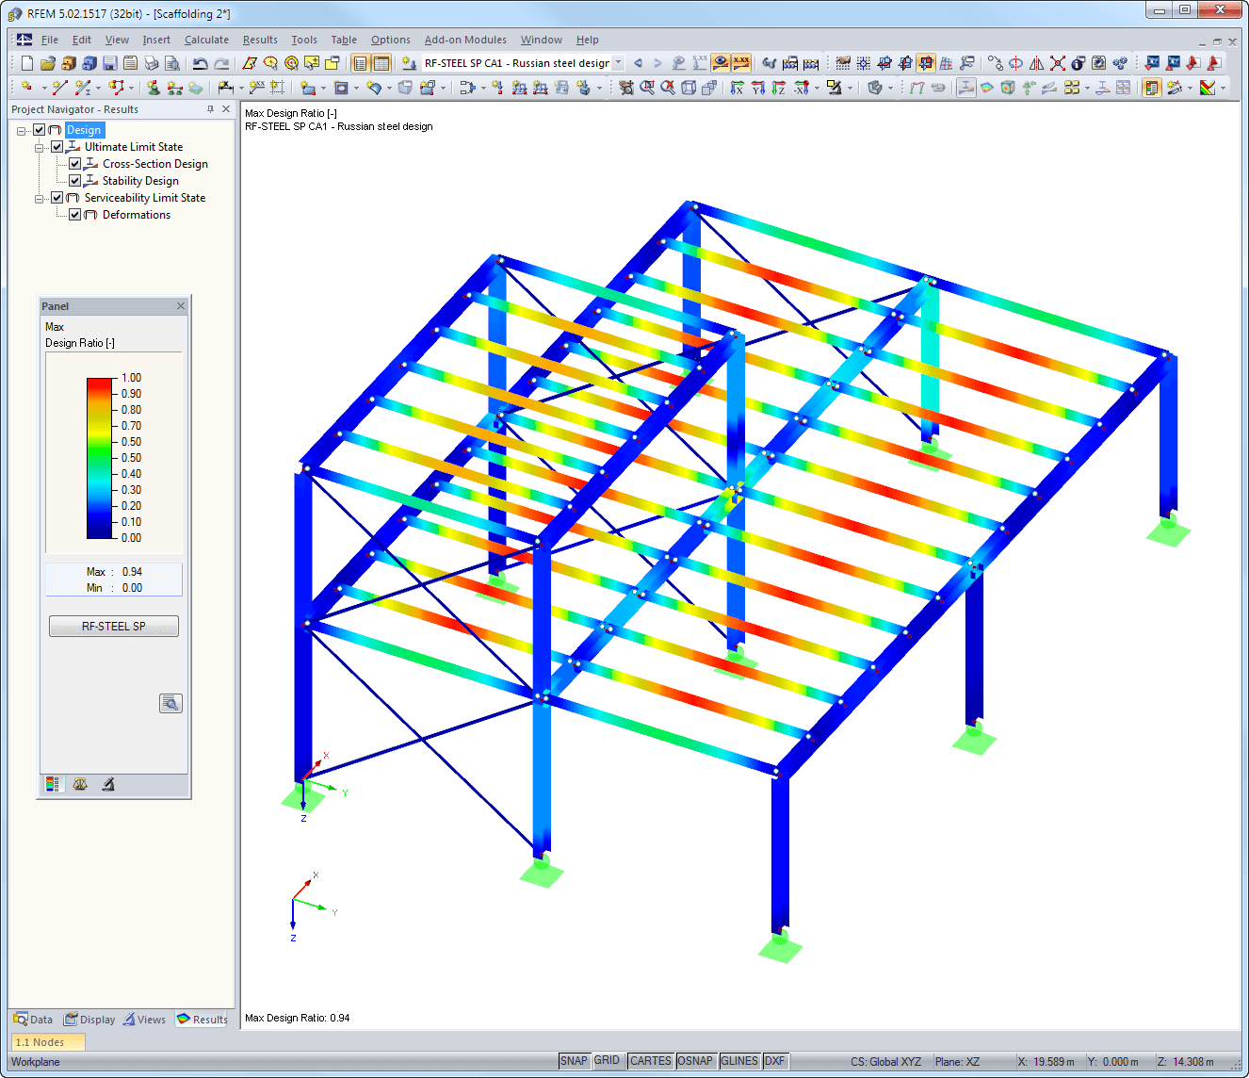1249x1078 pixels.
Task: Toggle the Cross-Section Design checkbox
Action: 74,164
